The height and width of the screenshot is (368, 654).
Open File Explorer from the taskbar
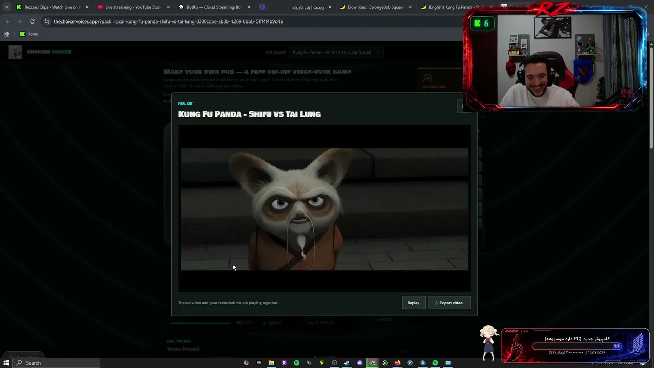click(x=271, y=363)
